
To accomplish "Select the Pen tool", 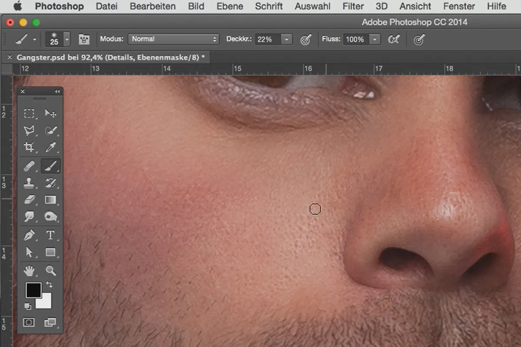I will tap(29, 235).
